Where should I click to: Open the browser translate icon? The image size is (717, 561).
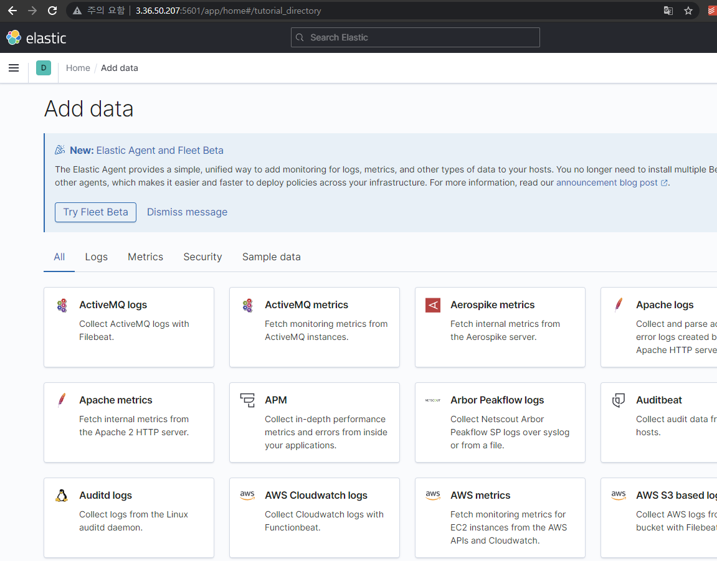click(x=668, y=11)
